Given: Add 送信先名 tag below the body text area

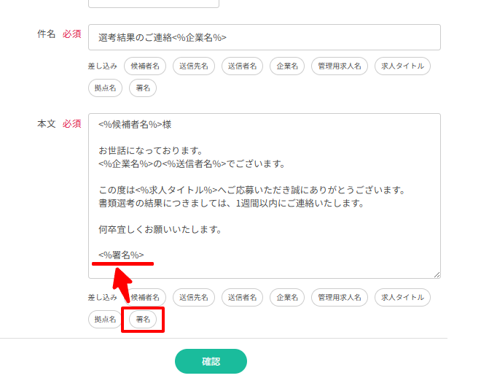Looking at the screenshot, I should pos(194,298).
